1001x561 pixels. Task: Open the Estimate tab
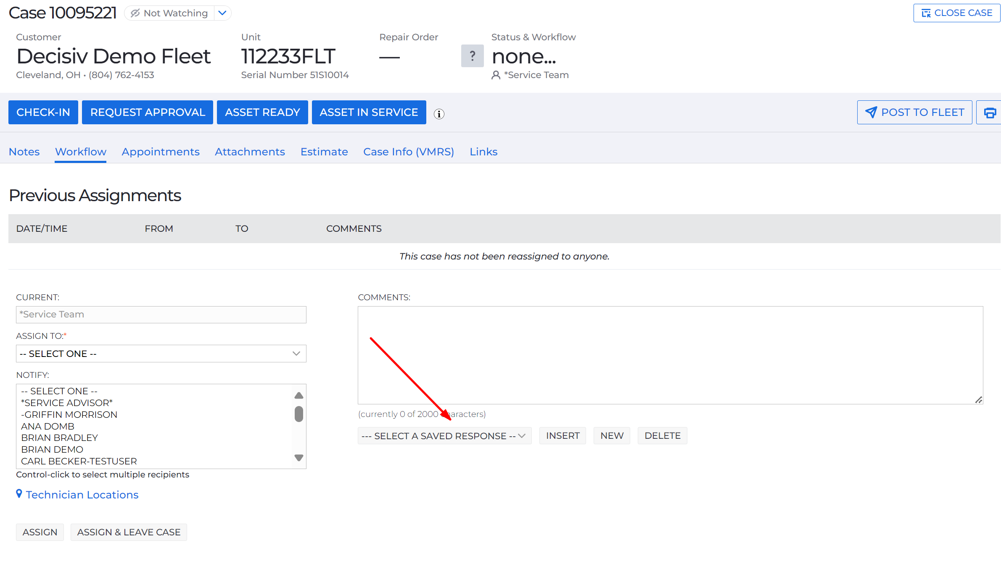pyautogui.click(x=324, y=152)
